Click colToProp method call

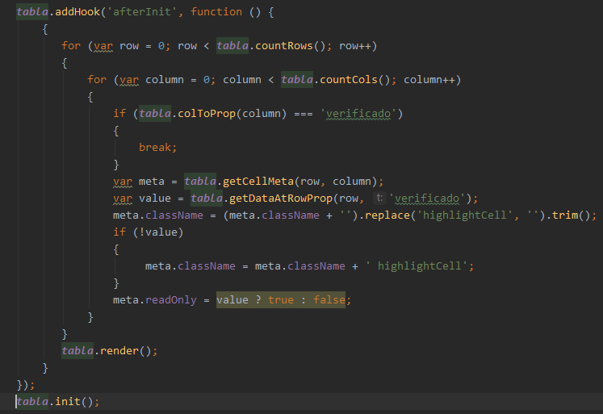(x=207, y=114)
